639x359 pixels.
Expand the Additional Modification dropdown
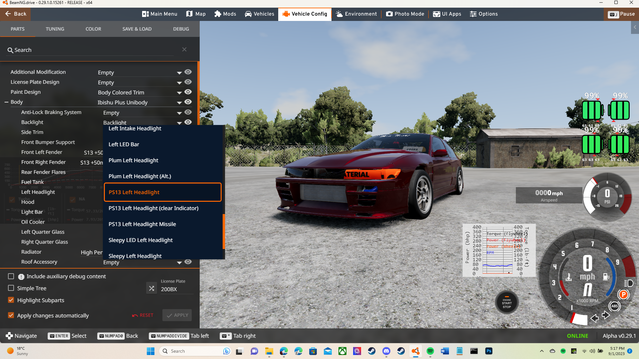coord(179,73)
